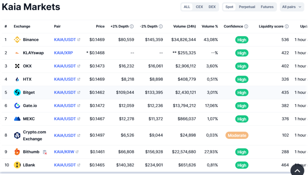This screenshot has height=175, width=308.
Task: Open external link icon for Bitget KAIA/USDT
Action: click(x=79, y=92)
